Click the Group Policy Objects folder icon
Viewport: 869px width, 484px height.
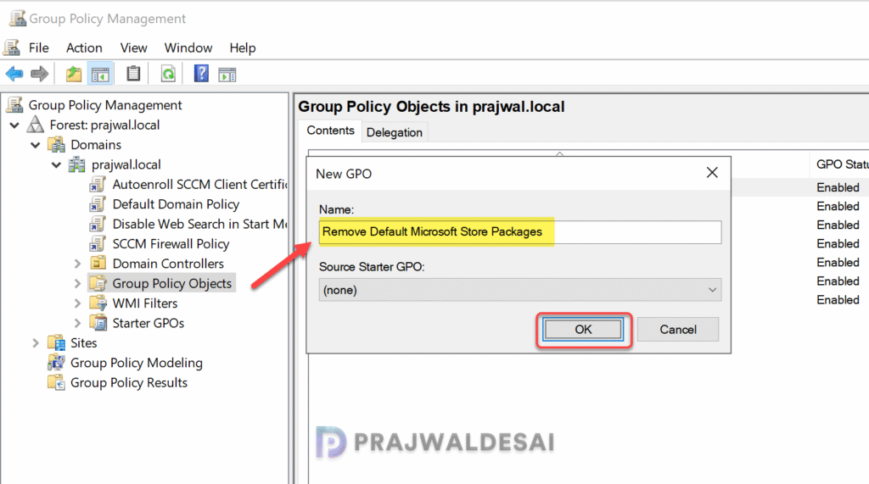pos(98,283)
